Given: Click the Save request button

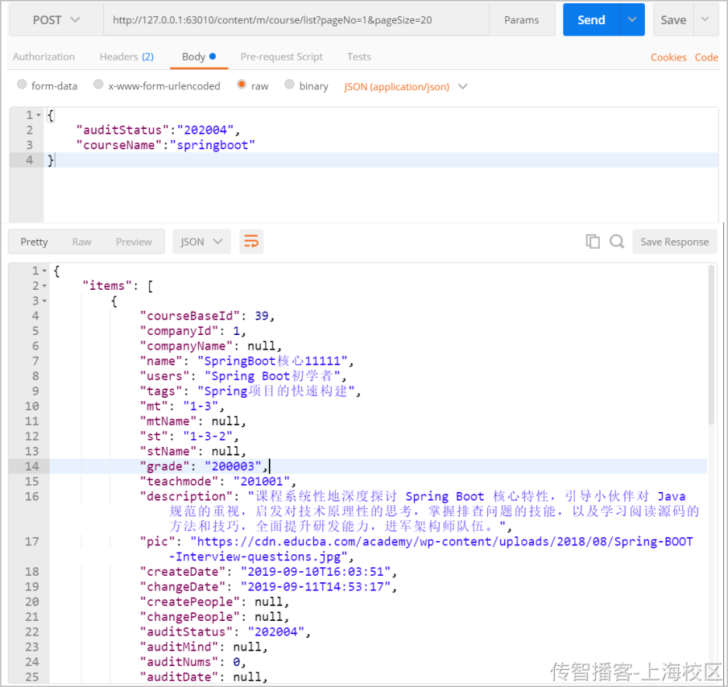Looking at the screenshot, I should [673, 20].
